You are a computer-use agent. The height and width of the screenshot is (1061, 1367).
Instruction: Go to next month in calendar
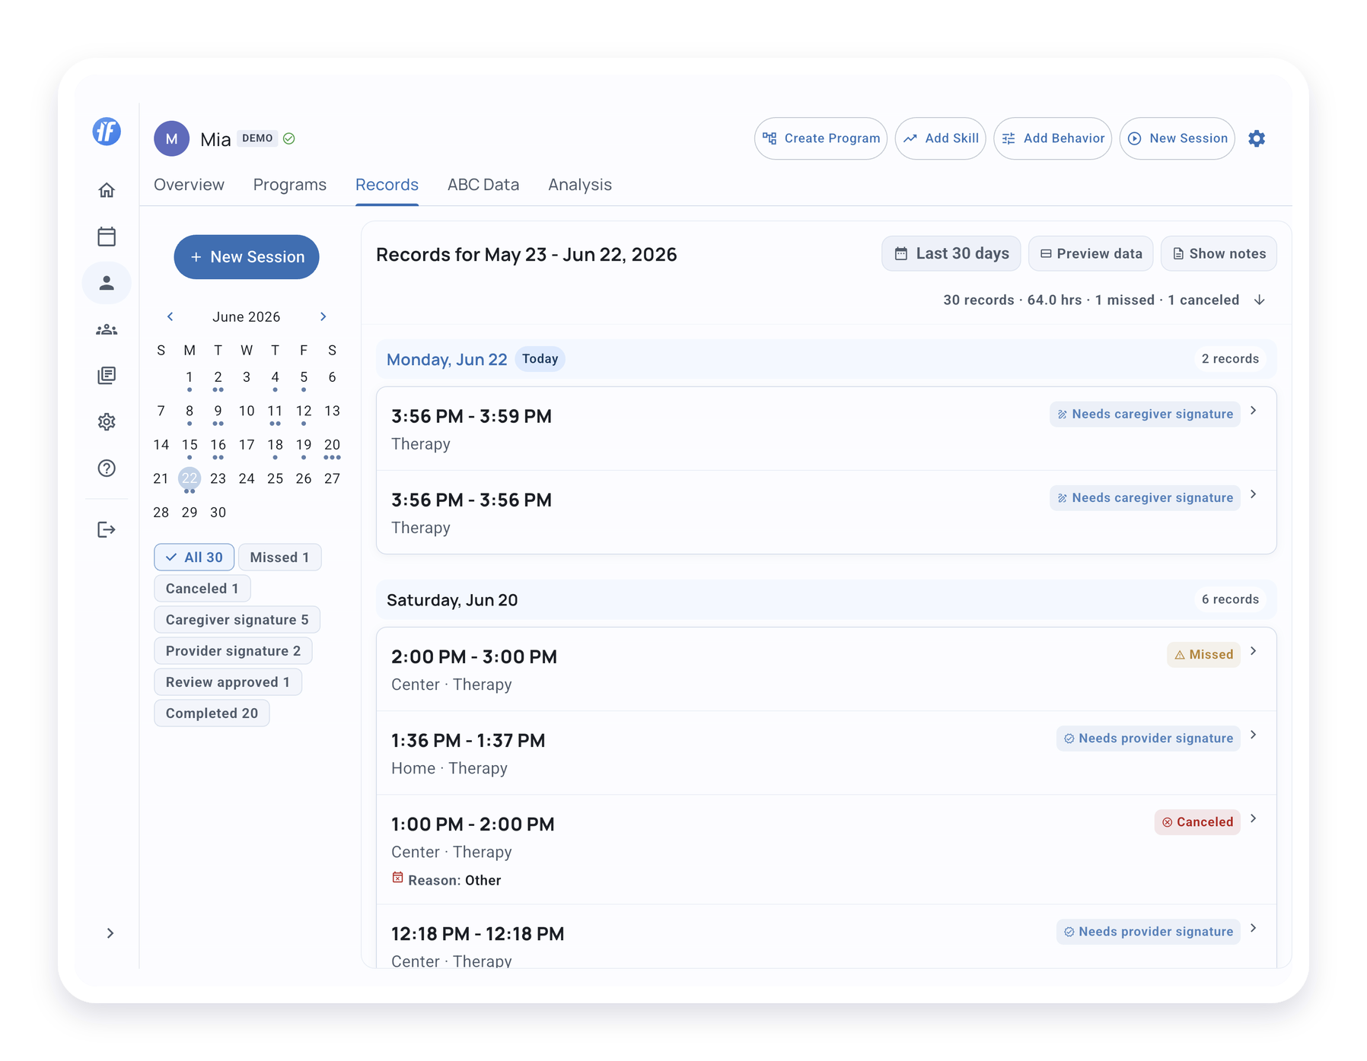click(x=323, y=316)
